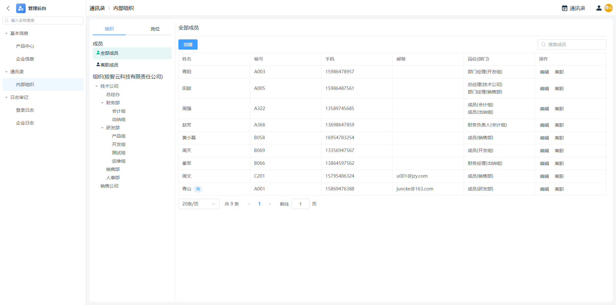
Task: Focus the 前往 page number input
Action: click(x=300, y=204)
